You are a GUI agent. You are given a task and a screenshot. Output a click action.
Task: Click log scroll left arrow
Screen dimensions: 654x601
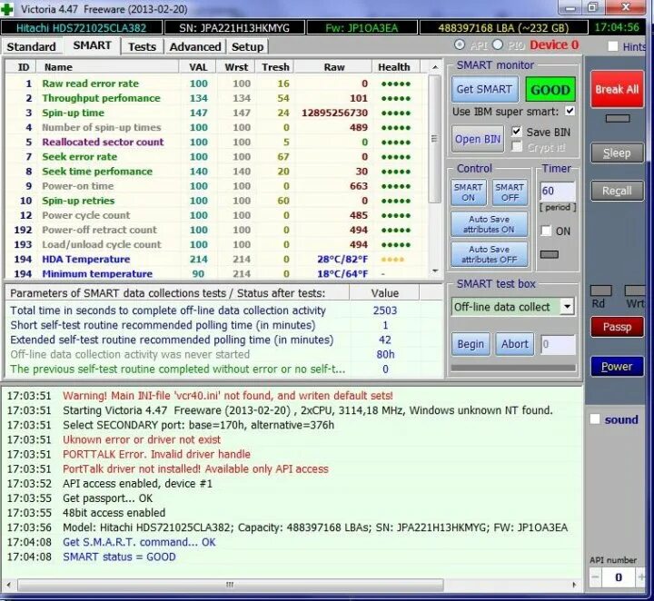coord(9,585)
